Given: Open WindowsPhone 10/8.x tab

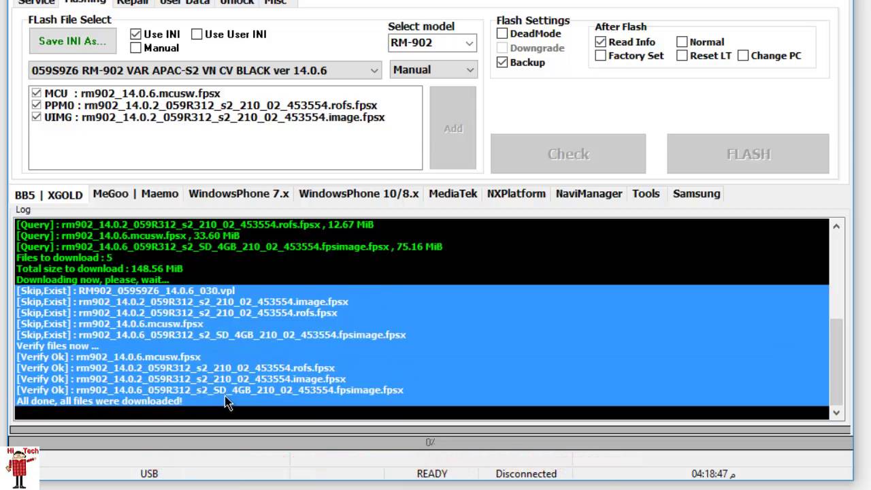Looking at the screenshot, I should tap(359, 194).
